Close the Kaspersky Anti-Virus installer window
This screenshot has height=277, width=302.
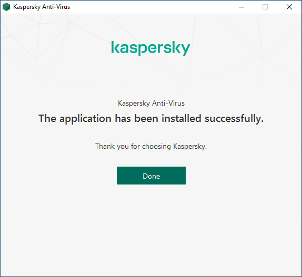click(x=289, y=7)
